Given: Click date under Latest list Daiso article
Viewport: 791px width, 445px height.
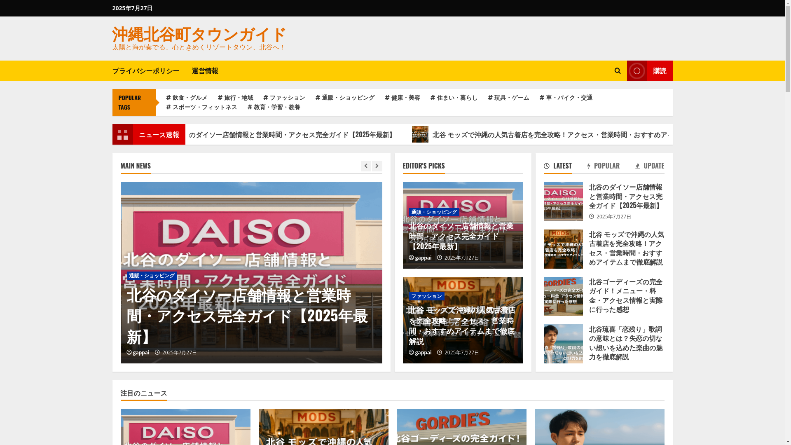Looking at the screenshot, I should pos(613,217).
